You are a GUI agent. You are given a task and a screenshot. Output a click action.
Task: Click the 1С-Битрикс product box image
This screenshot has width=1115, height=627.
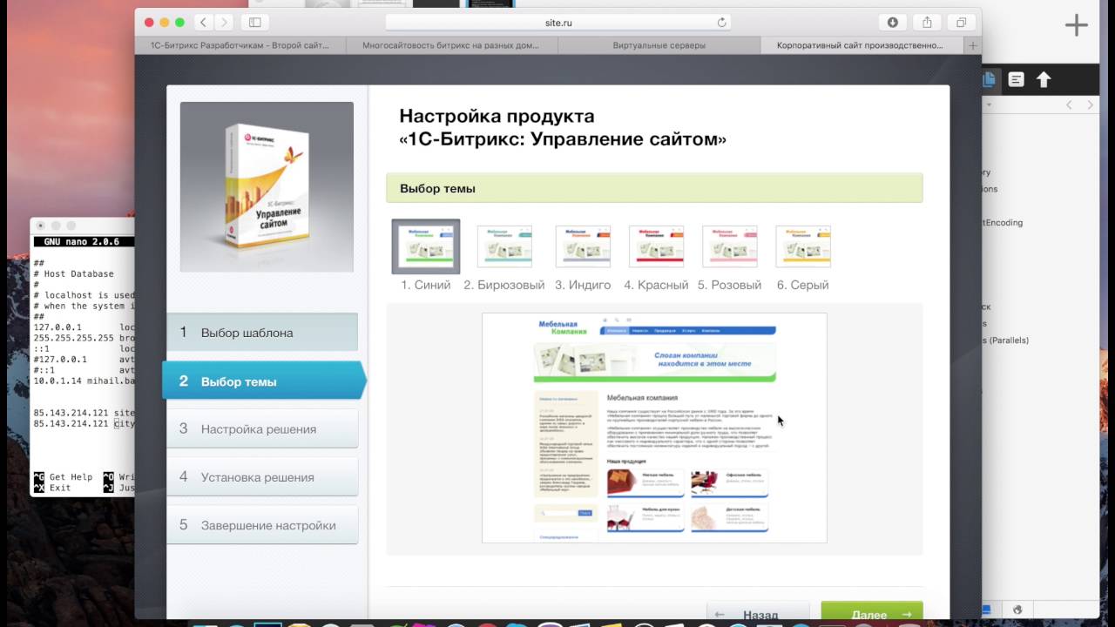267,187
